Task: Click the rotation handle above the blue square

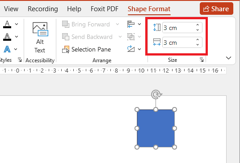Action: 156,94
